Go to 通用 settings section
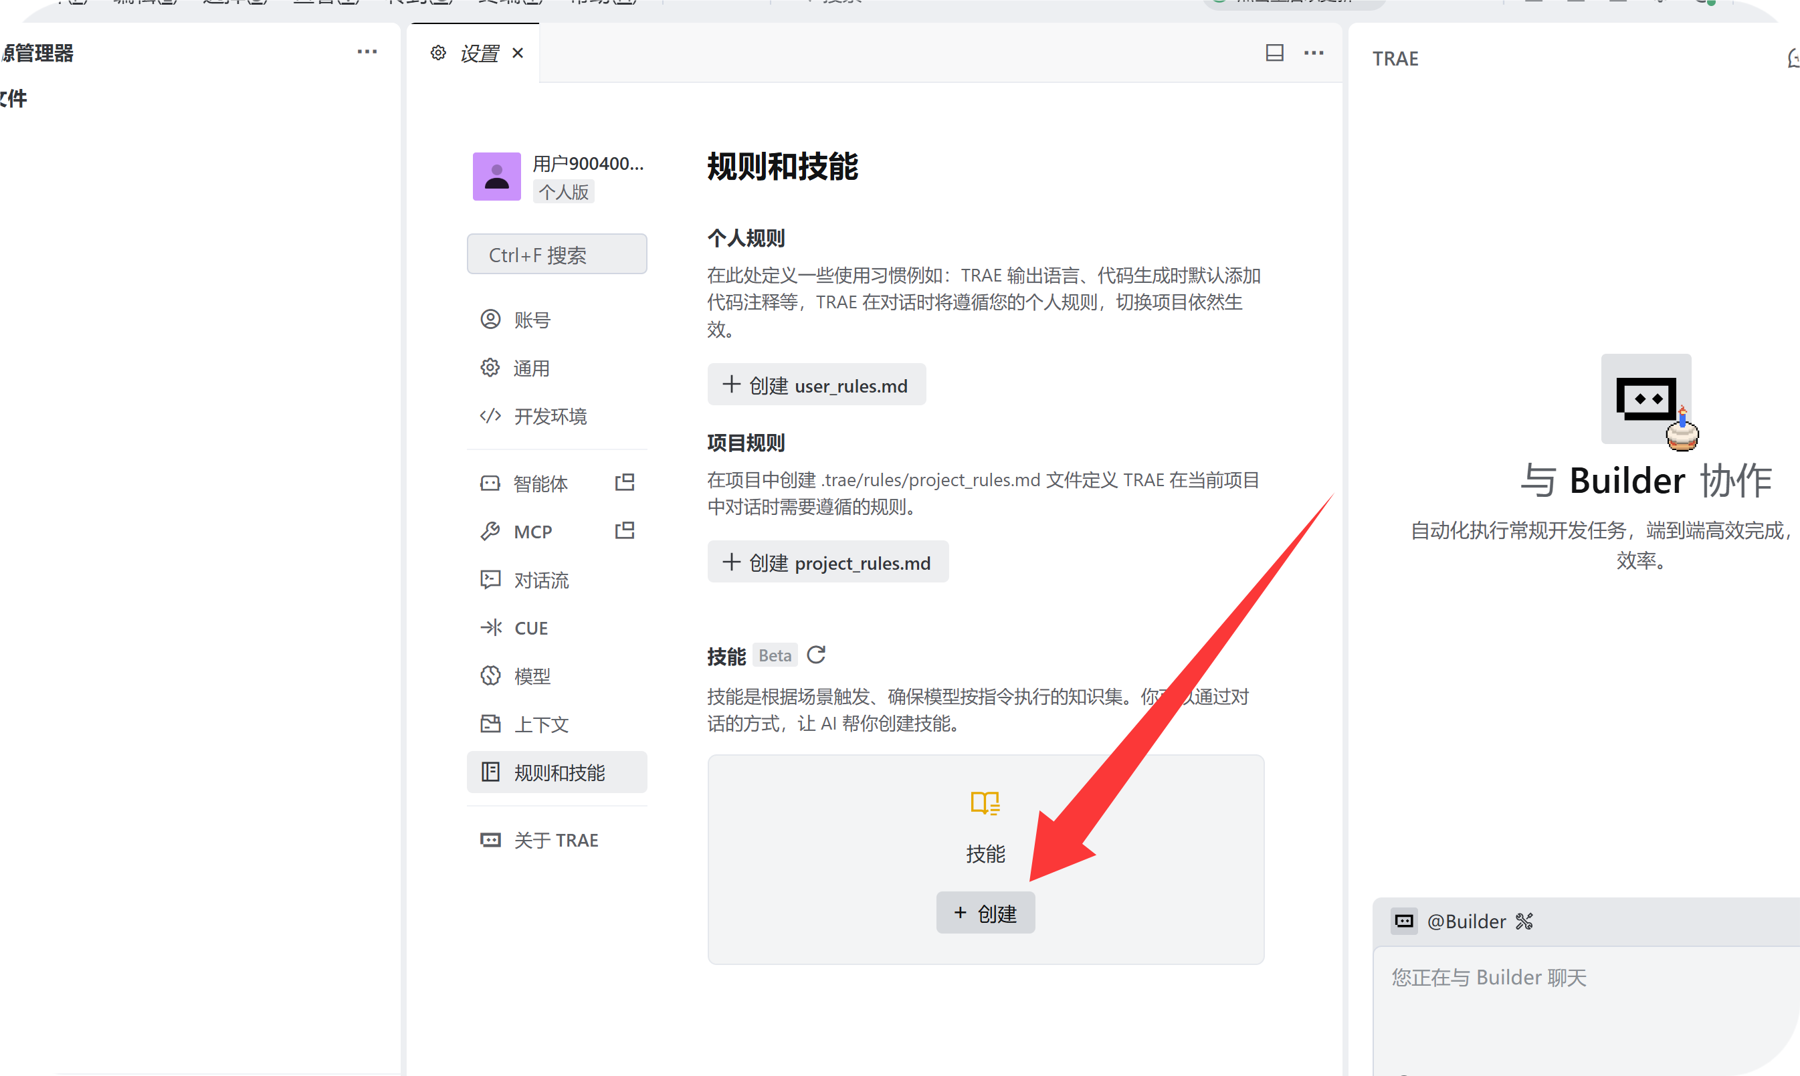1800x1076 pixels. tap(532, 368)
